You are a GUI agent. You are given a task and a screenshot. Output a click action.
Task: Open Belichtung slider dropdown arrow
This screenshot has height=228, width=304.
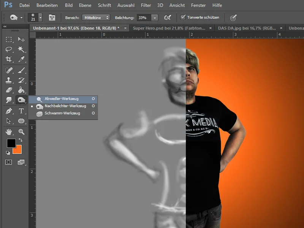pyautogui.click(x=155, y=18)
